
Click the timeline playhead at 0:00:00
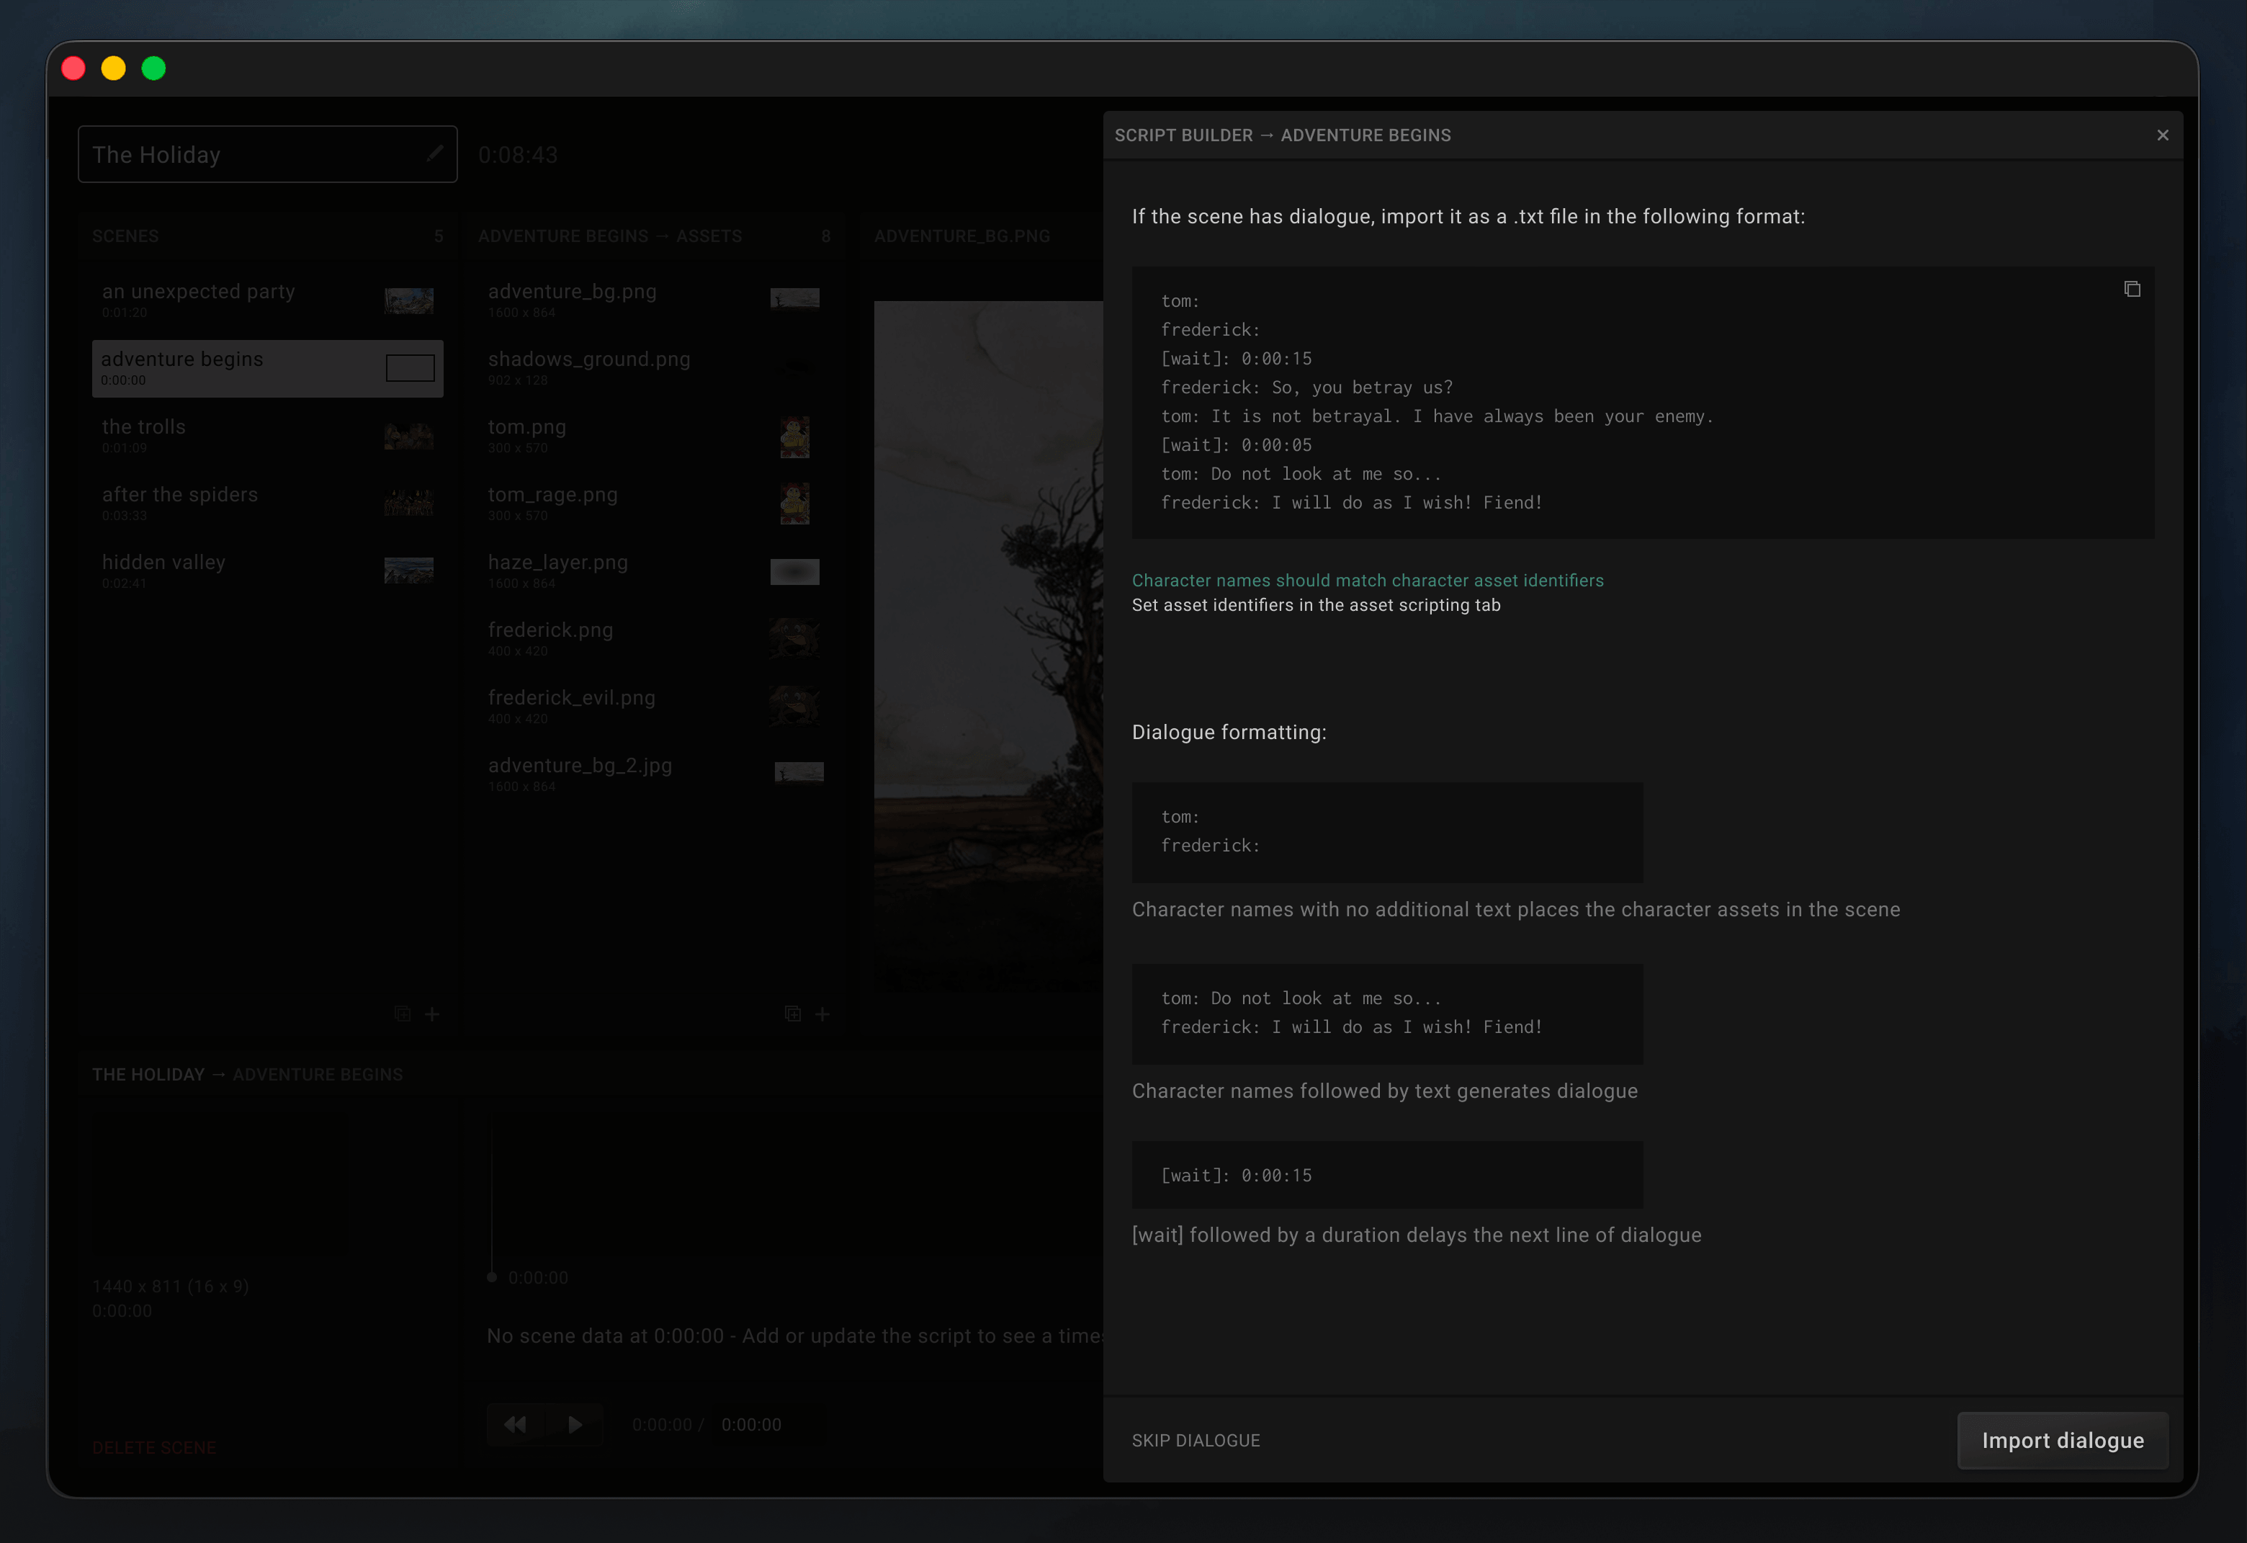click(x=491, y=1276)
